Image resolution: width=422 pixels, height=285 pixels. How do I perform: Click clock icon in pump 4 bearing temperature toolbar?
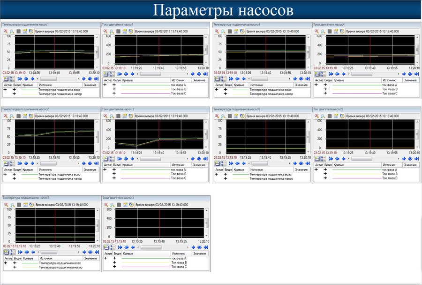pyautogui.click(x=242, y=31)
